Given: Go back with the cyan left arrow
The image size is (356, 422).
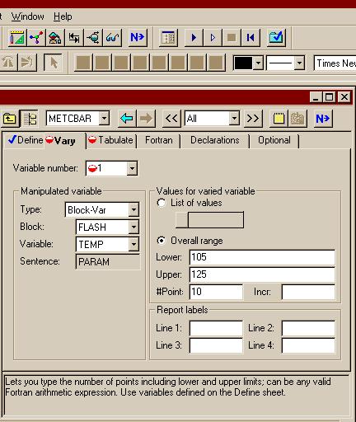Looking at the screenshot, I should [x=127, y=119].
